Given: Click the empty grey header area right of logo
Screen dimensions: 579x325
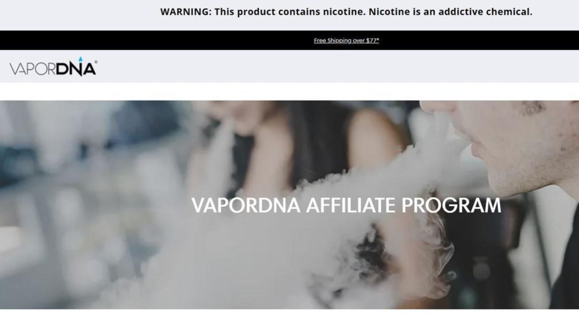Looking at the screenshot, I should (338, 66).
